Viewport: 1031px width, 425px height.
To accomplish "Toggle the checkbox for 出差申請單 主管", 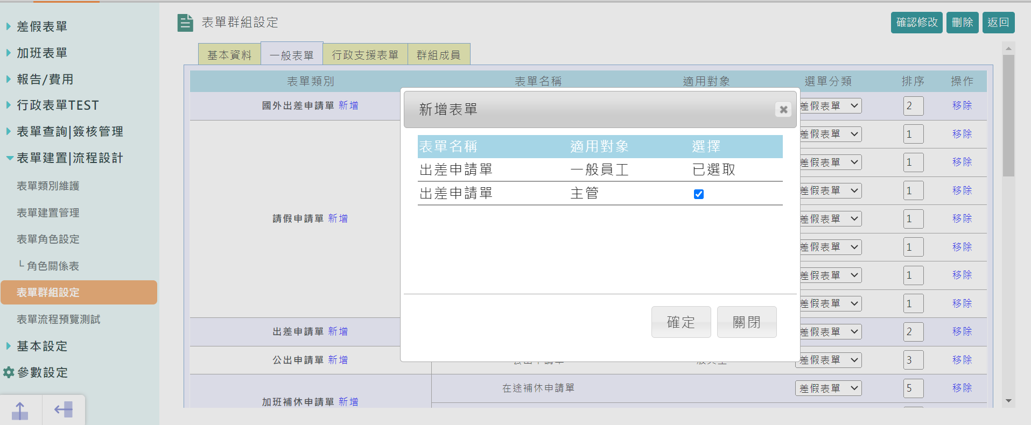I will point(699,194).
